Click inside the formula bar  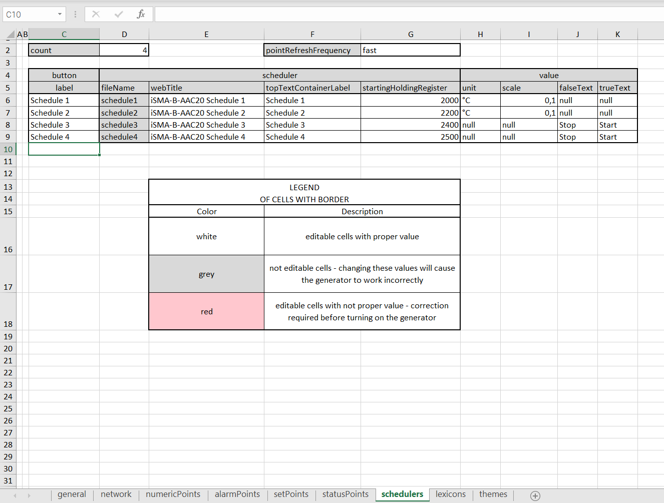pyautogui.click(x=351, y=14)
